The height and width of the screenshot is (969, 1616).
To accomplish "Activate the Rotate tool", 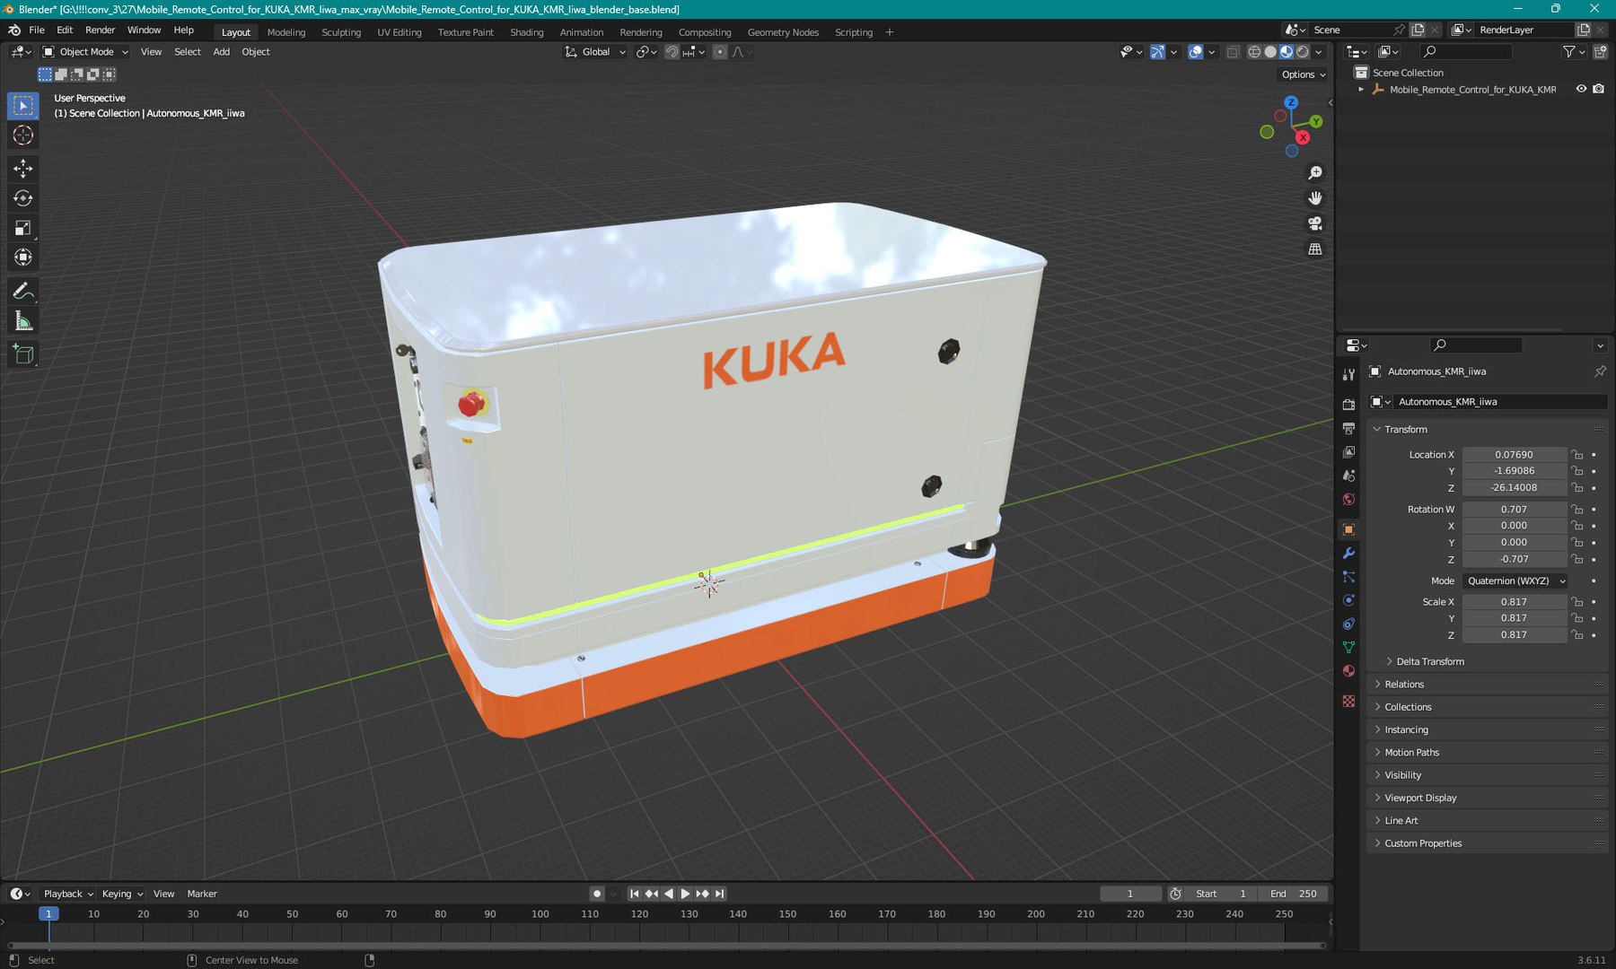I will coord(23,198).
